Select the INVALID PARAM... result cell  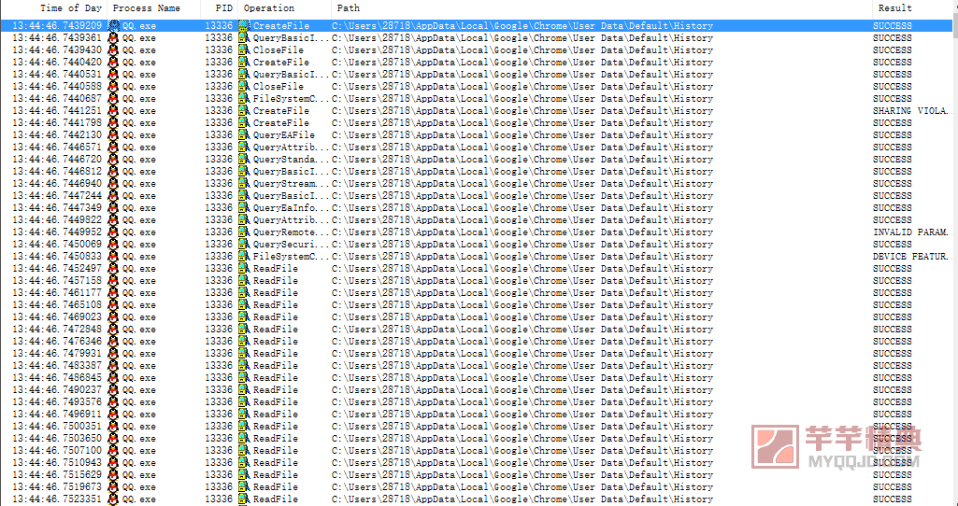pyautogui.click(x=912, y=232)
